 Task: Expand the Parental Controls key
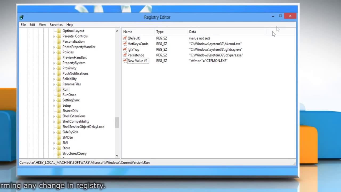click(x=54, y=36)
